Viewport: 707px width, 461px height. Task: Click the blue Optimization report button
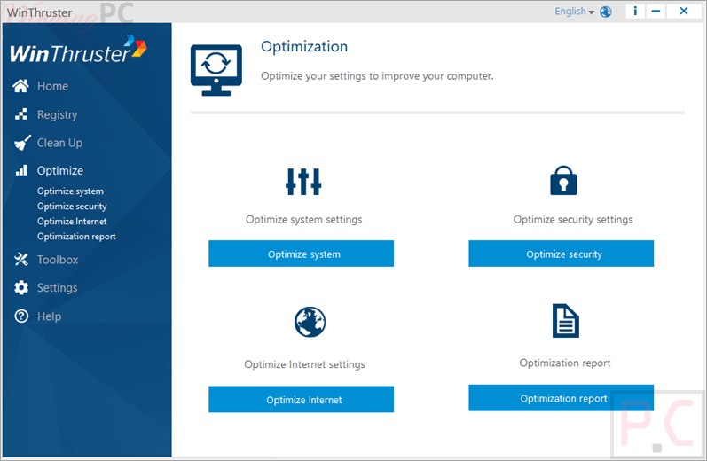(x=561, y=398)
